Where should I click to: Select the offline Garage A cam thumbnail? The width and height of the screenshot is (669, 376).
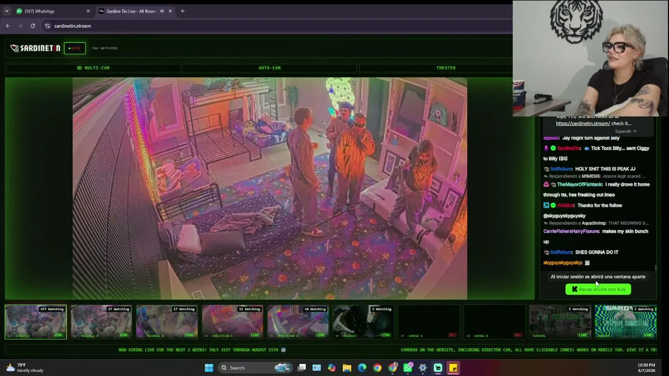429,322
